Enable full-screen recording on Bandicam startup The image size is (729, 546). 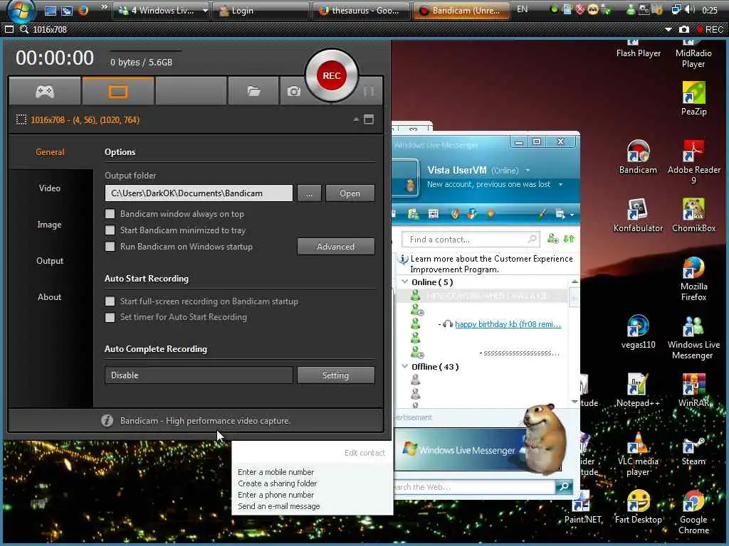(110, 301)
